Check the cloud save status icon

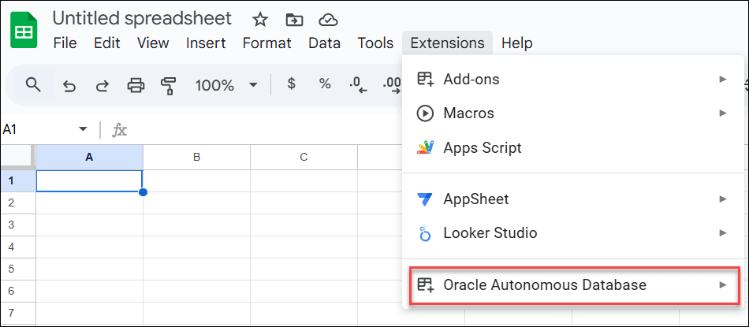pos(329,20)
